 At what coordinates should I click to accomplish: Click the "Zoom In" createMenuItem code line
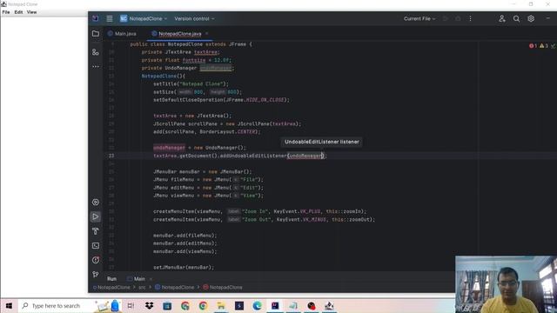pyautogui.click(x=259, y=211)
